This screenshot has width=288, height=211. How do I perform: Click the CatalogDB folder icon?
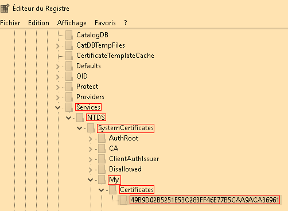(69, 35)
